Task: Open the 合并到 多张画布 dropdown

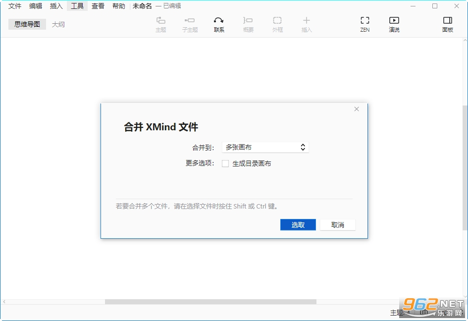Action: coord(265,147)
